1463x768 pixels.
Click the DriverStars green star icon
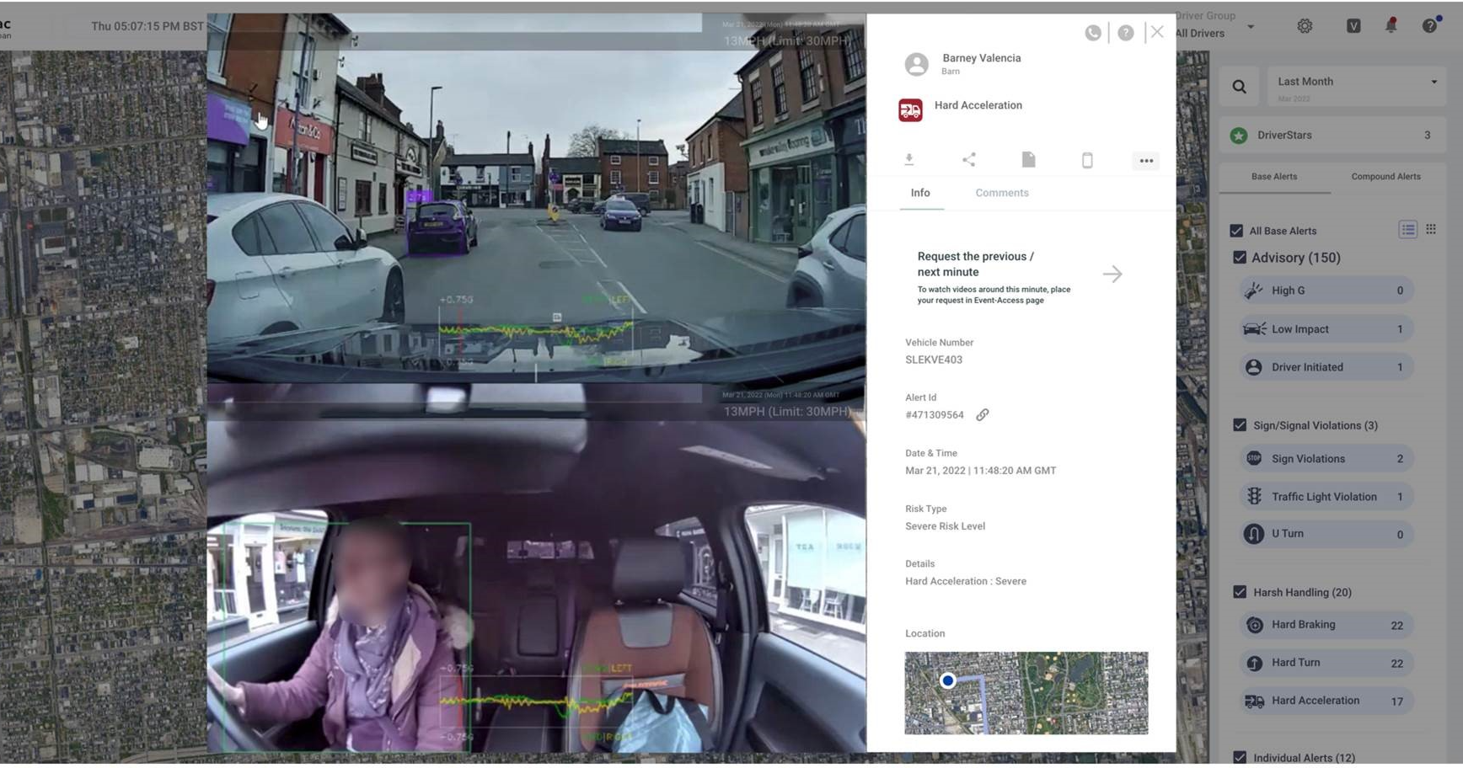click(1238, 136)
